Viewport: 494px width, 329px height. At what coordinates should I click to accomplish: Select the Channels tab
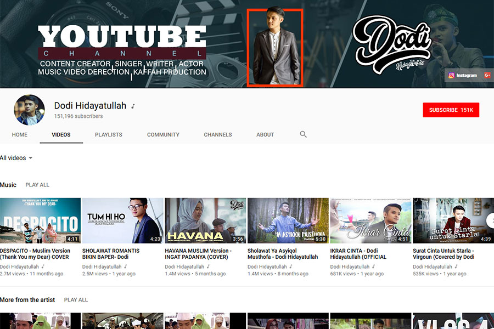tap(218, 134)
